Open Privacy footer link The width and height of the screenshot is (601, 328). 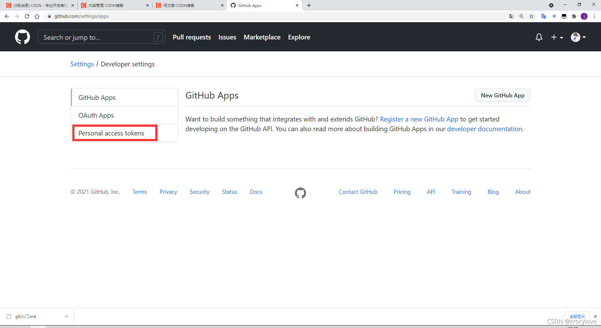168,192
